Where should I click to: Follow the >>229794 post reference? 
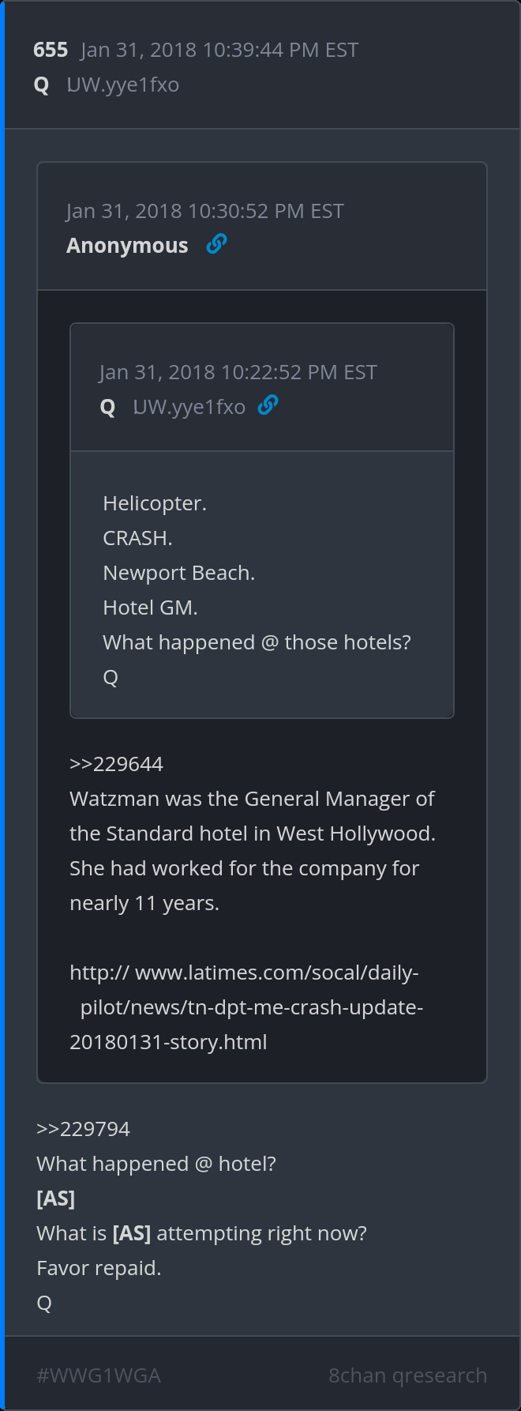[83, 1129]
